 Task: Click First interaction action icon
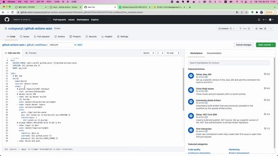pos(191,130)
